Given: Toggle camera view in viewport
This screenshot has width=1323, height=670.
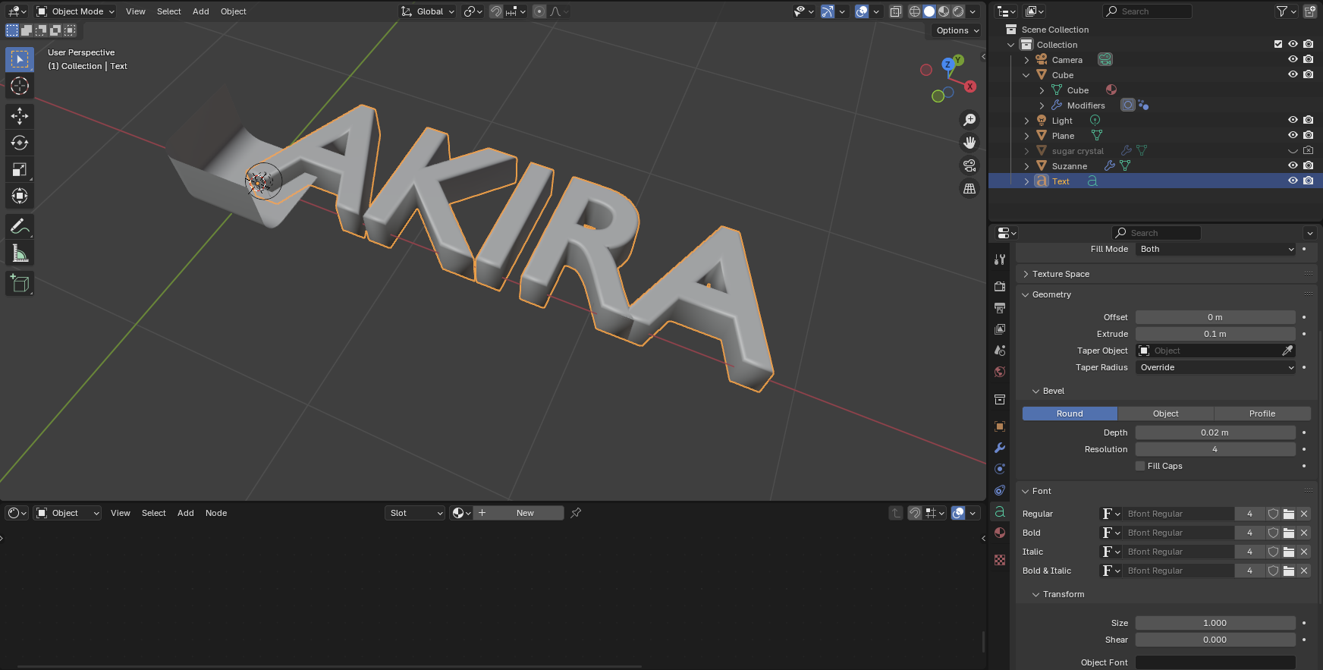Looking at the screenshot, I should coord(969,165).
